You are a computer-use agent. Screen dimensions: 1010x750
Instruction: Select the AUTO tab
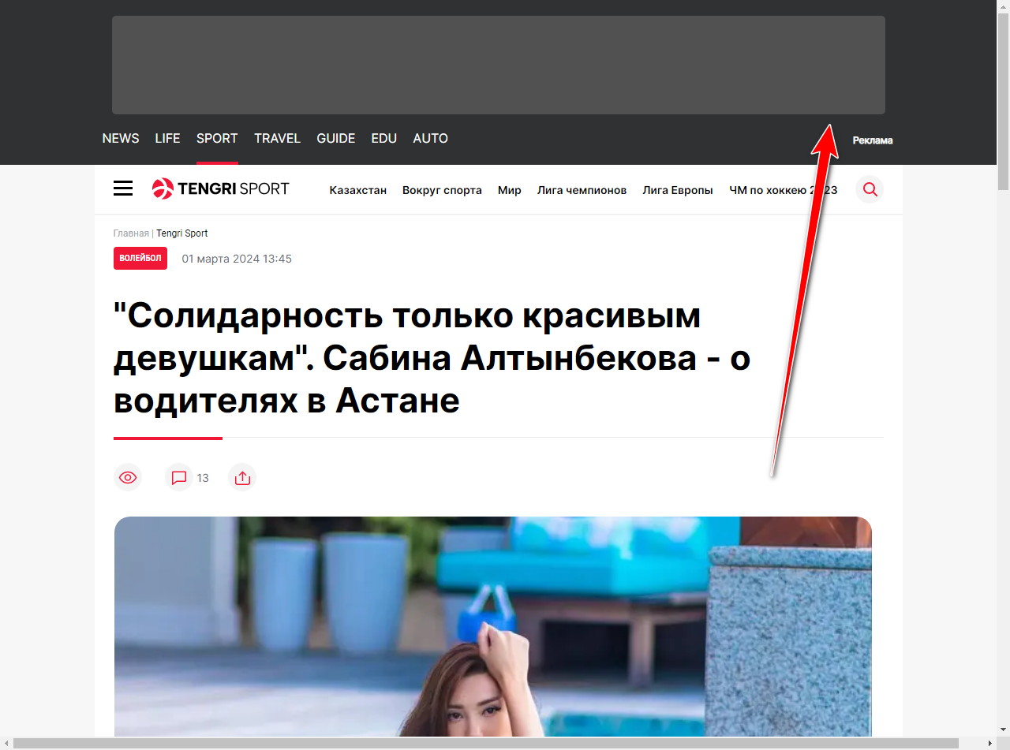(x=430, y=139)
